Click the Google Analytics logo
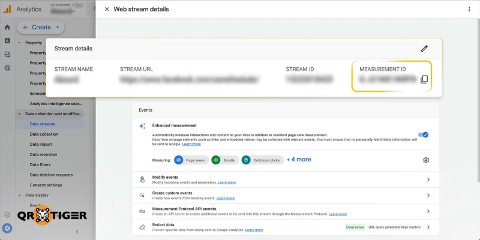Image resolution: width=480 pixels, height=240 pixels. (x=7, y=9)
